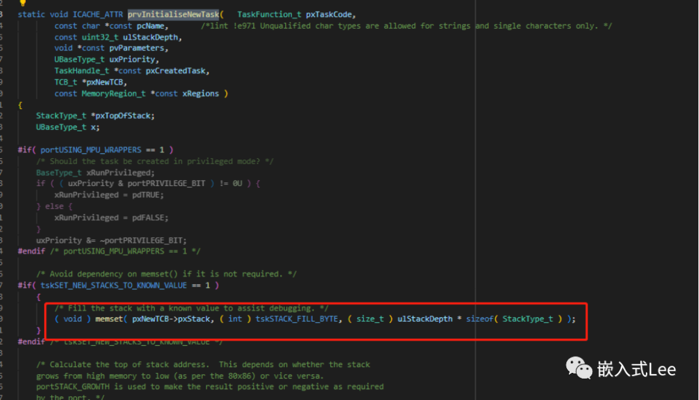This screenshot has width=699, height=400.
Task: Select the pcName parameter
Action: (x=150, y=26)
